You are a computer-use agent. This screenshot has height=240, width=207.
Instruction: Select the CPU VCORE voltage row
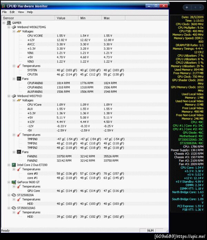click(35, 36)
